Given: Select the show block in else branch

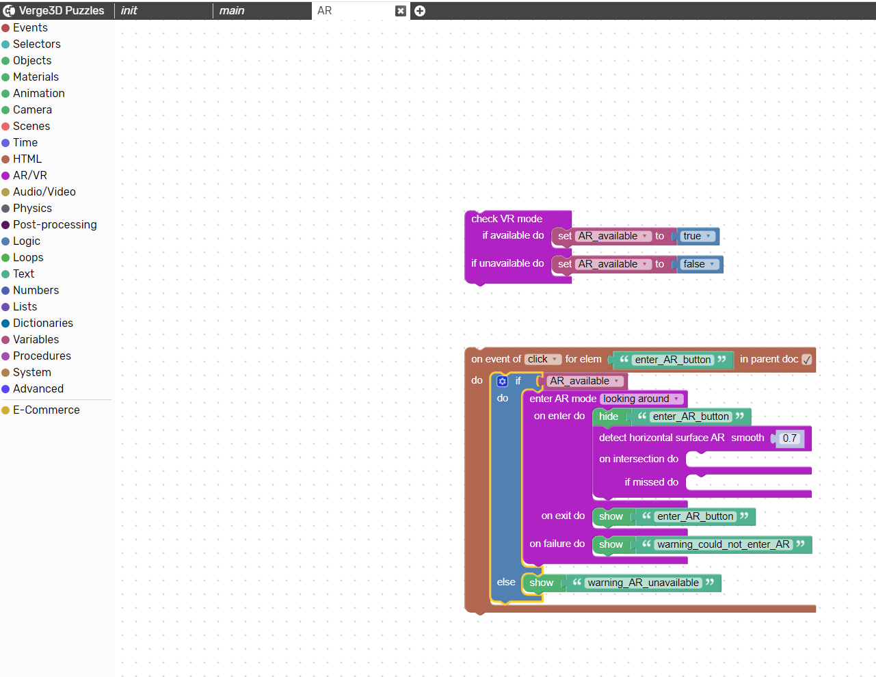Looking at the screenshot, I should pos(541,583).
